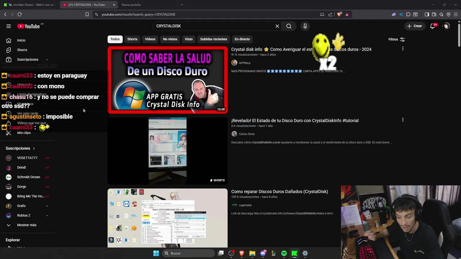The height and width of the screenshot is (259, 461).
Task: Play Como reparar Discos Duros thumbnail
Action: click(167, 218)
